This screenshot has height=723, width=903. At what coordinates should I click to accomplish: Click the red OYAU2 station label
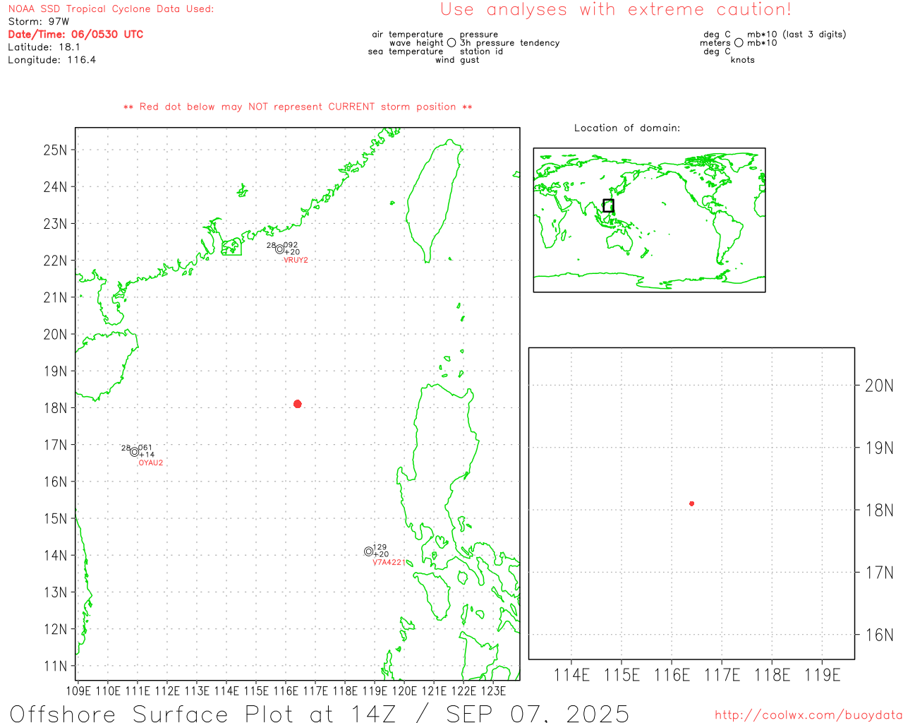coord(151,463)
